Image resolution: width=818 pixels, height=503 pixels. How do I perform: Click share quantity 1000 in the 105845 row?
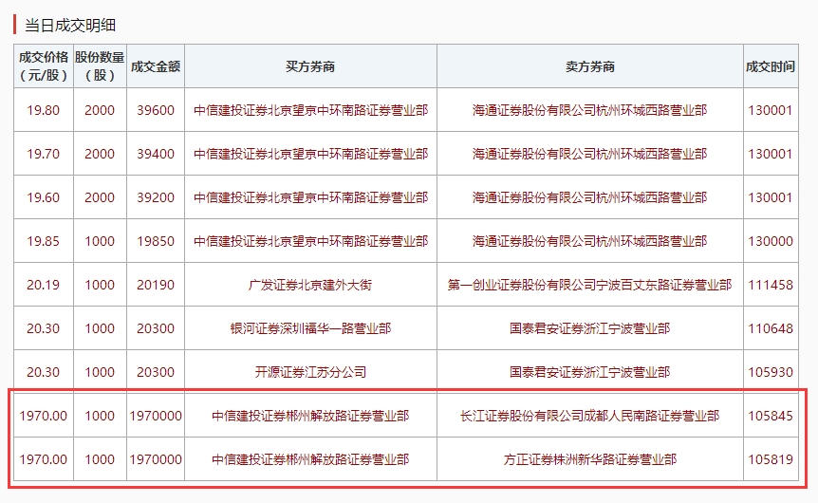(x=100, y=416)
